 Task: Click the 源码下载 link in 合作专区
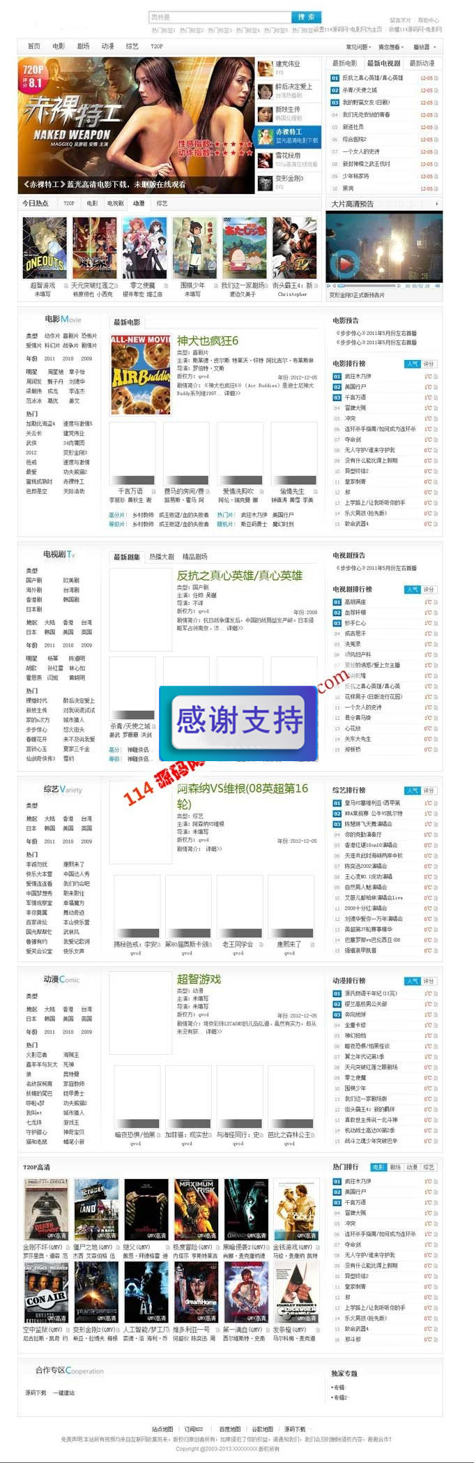(x=36, y=1393)
